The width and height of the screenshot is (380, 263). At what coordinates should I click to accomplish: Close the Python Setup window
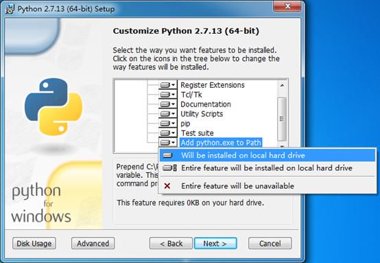(287, 5)
